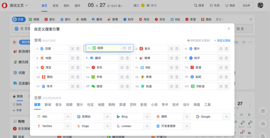This screenshot has height=138, width=270.
Task: Click the Opera logo icon
Action: pyautogui.click(x=4, y=5)
